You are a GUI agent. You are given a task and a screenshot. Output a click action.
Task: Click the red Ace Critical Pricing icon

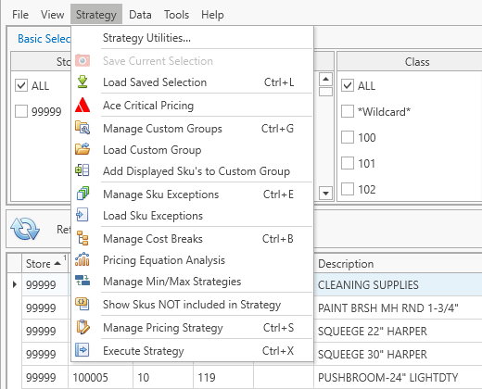[82, 105]
